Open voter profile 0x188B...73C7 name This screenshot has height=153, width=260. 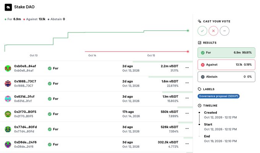(25, 81)
